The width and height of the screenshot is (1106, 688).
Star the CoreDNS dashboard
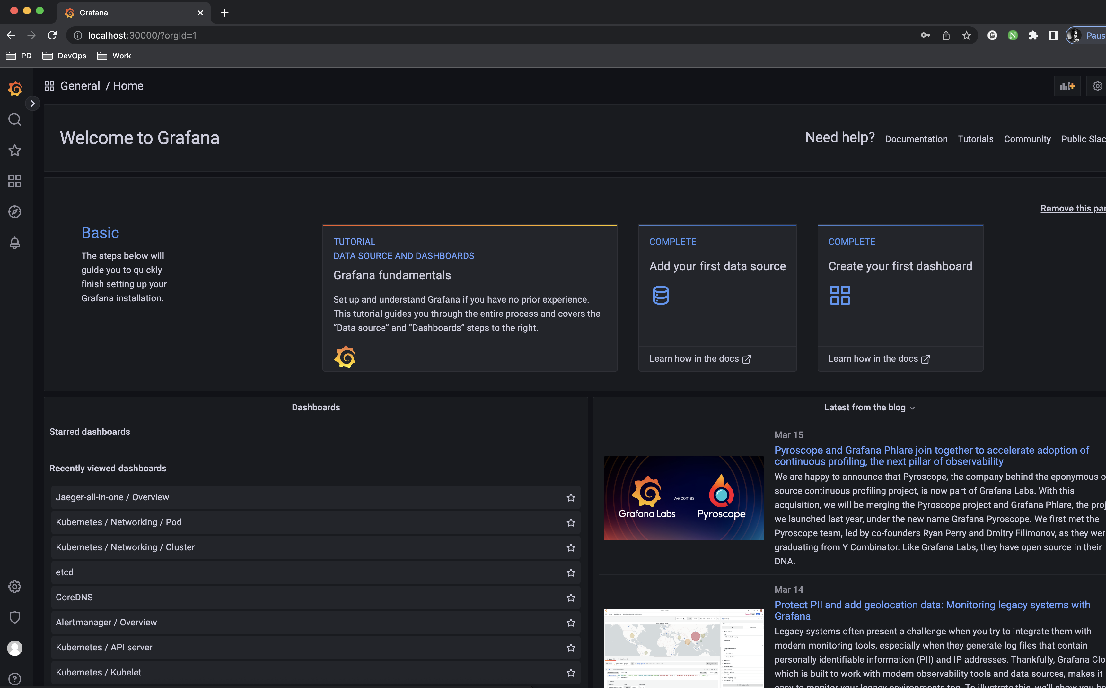pos(571,598)
